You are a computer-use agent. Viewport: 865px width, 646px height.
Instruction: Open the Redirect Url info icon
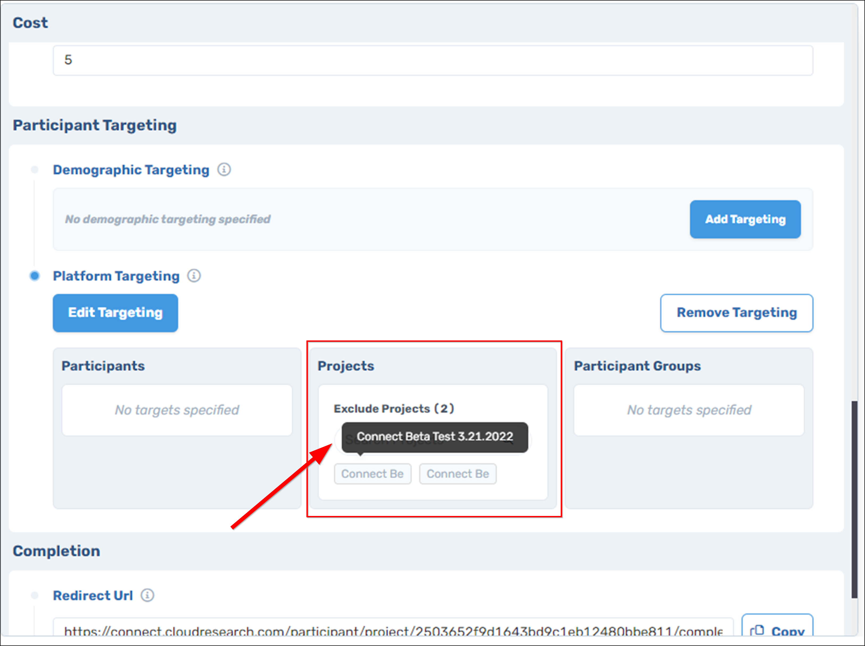147,595
